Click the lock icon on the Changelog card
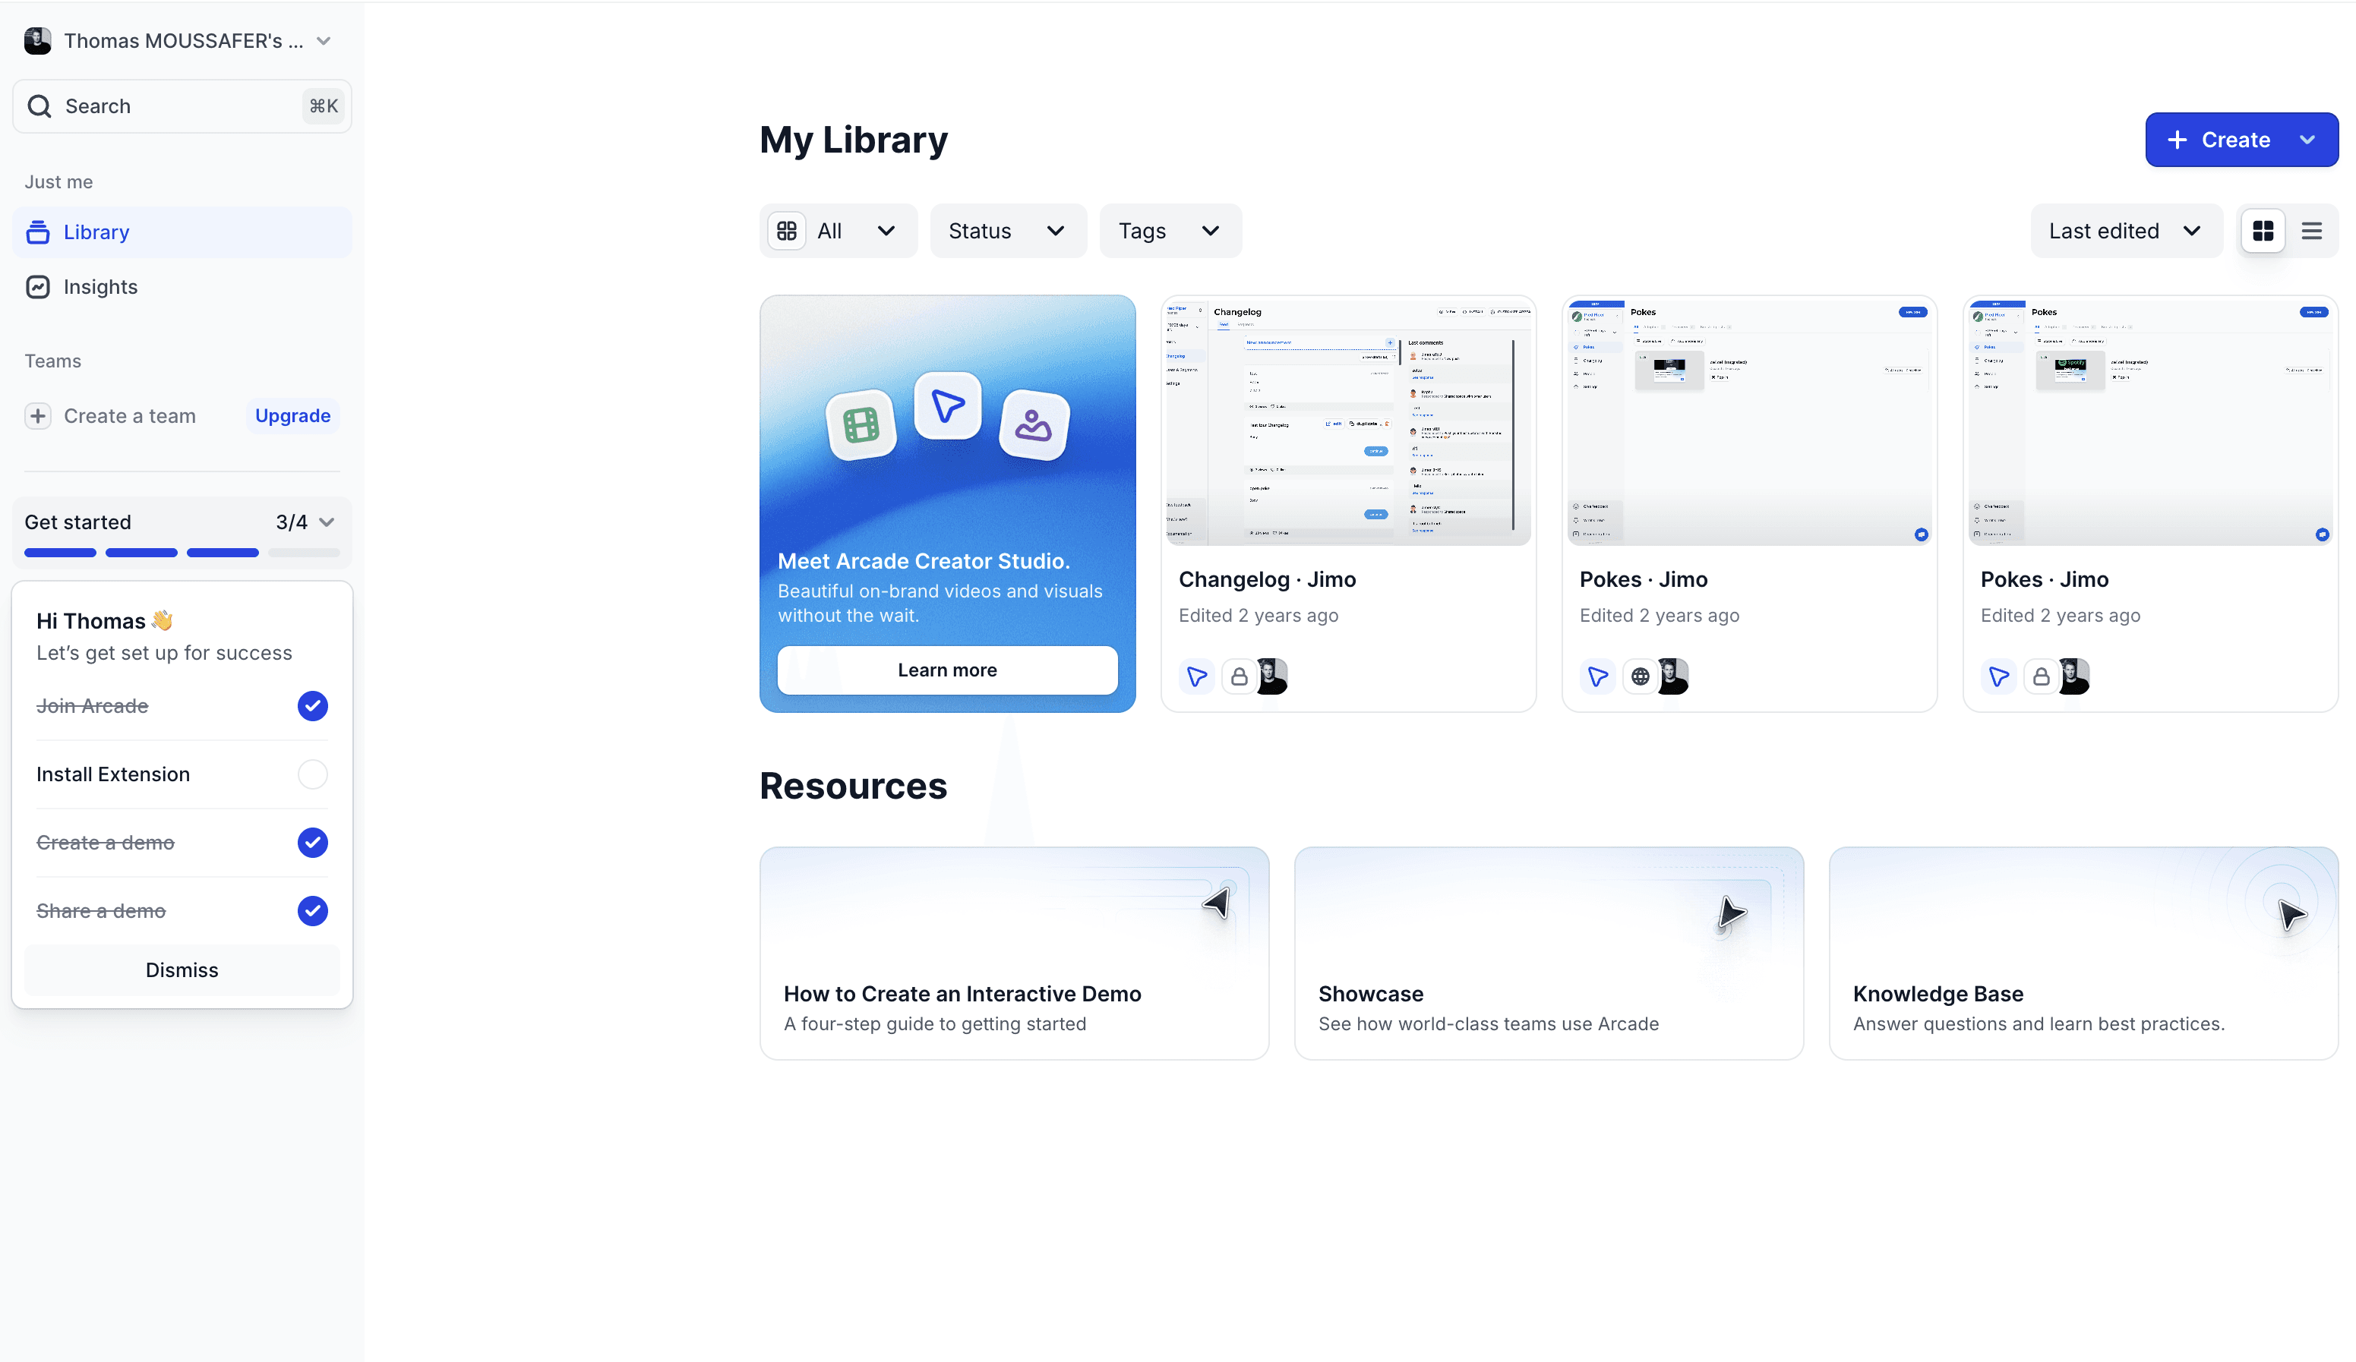Viewport: 2356px width, 1362px height. (1239, 676)
